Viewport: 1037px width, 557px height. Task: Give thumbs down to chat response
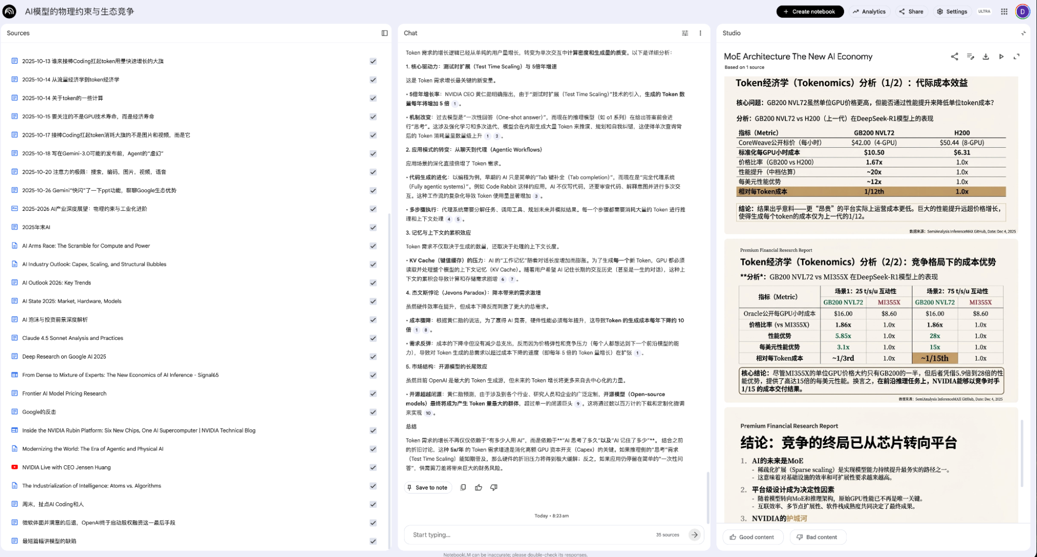coord(494,488)
